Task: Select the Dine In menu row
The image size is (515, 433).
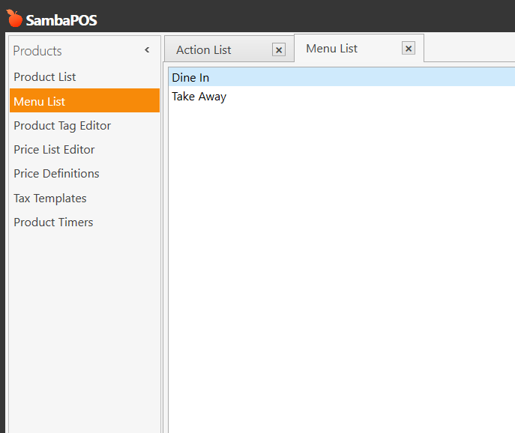Action: coord(190,77)
